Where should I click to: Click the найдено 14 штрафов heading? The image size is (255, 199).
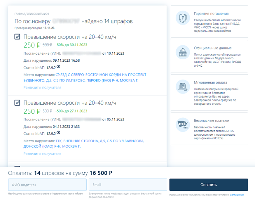pyautogui.click(x=107, y=21)
